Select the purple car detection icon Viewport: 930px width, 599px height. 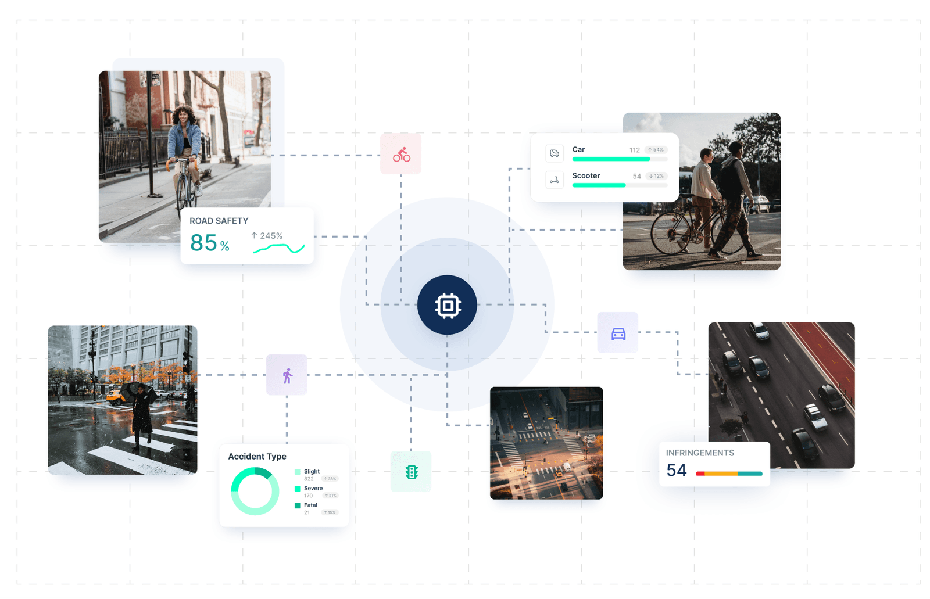coord(618,333)
